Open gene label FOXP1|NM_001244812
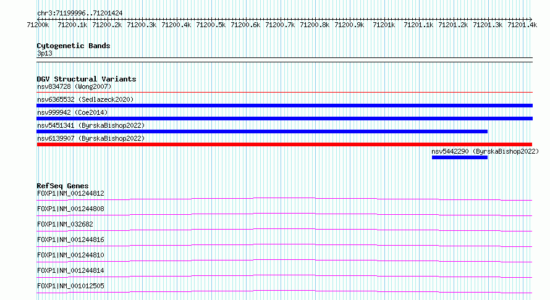 [70, 193]
